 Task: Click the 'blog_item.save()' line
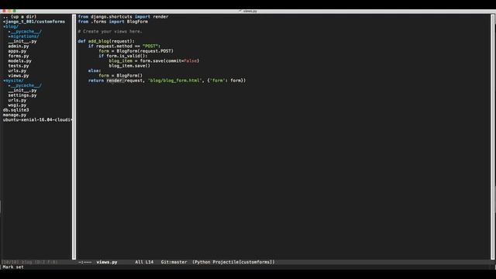click(x=129, y=66)
